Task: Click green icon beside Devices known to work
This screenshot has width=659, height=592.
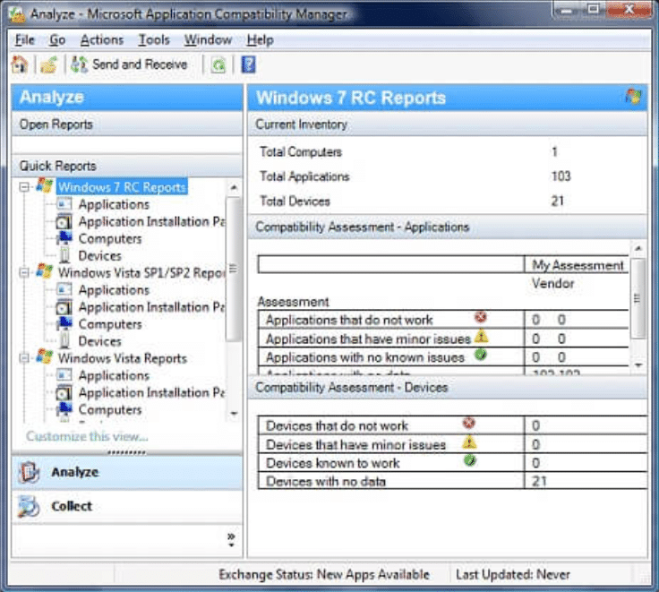Action: point(470,460)
